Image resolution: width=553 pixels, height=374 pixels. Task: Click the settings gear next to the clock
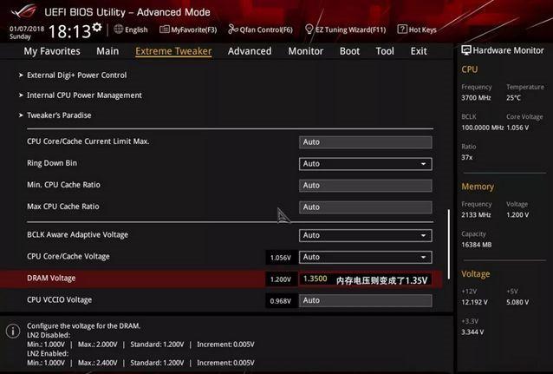[96, 29]
